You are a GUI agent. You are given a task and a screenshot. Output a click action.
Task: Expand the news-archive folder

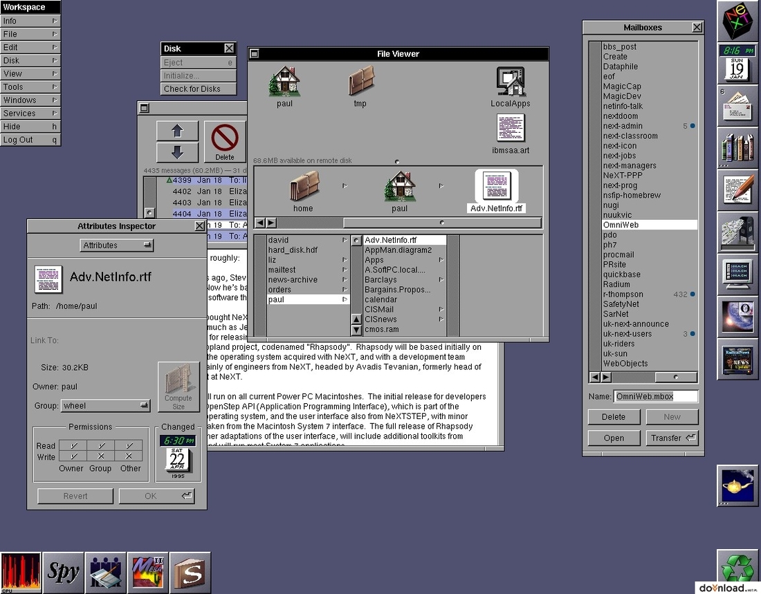[345, 279]
